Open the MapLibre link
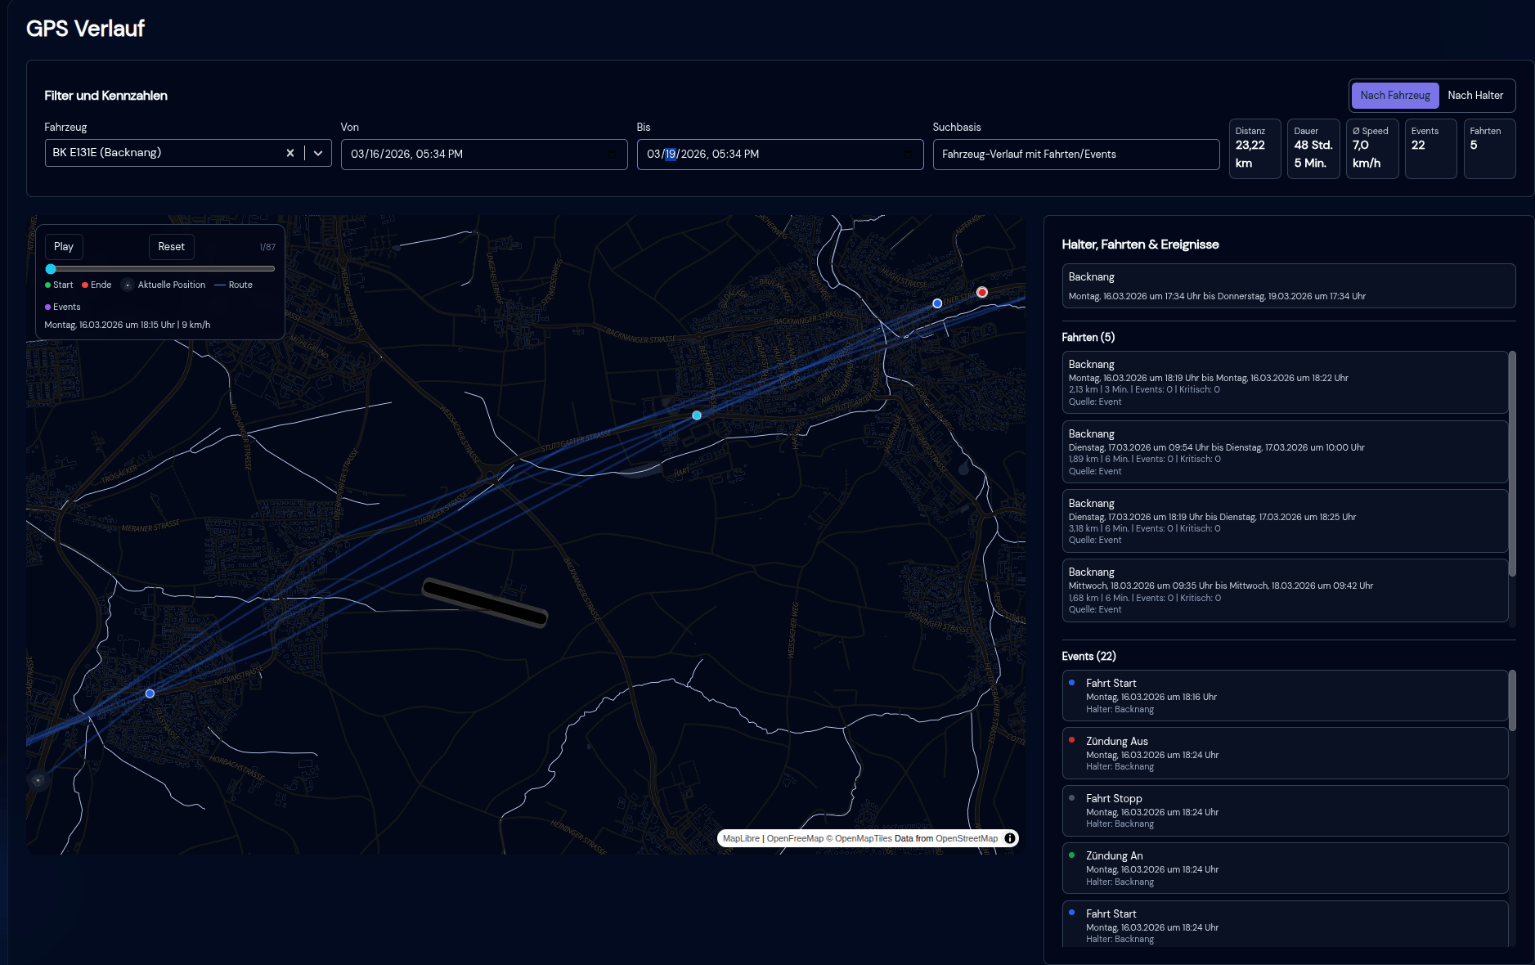This screenshot has width=1535, height=965. 743,838
